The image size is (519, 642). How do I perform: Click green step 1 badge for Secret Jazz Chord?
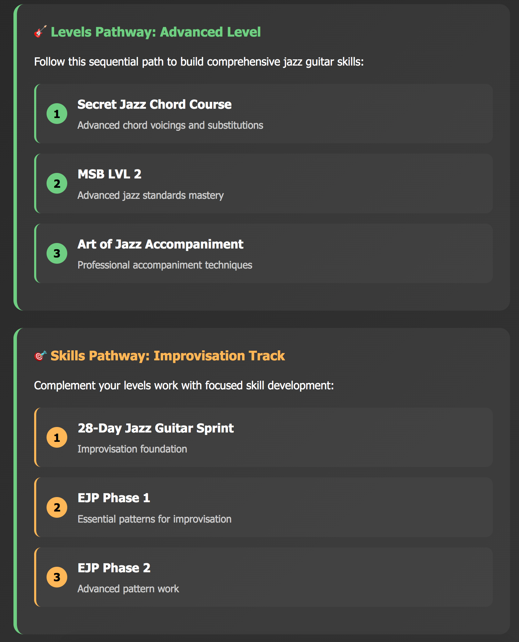click(57, 114)
